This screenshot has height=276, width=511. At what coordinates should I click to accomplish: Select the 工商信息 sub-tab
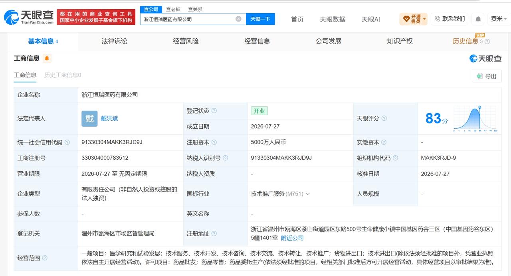pos(25,75)
